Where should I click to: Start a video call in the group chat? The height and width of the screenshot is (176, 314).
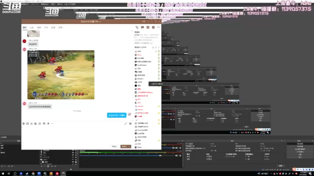[x=142, y=27]
